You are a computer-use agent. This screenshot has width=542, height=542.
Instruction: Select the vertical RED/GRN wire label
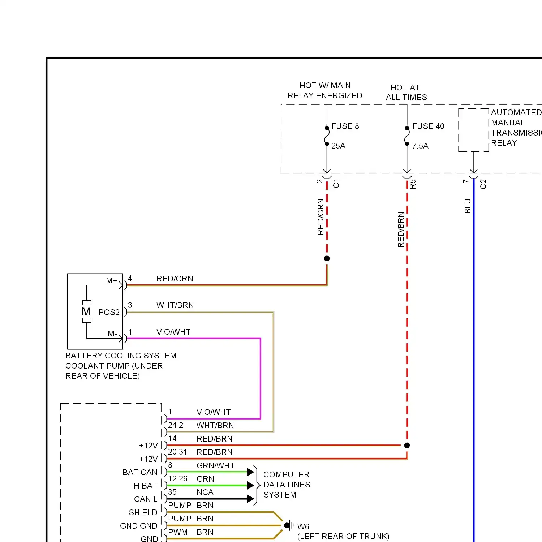(320, 217)
